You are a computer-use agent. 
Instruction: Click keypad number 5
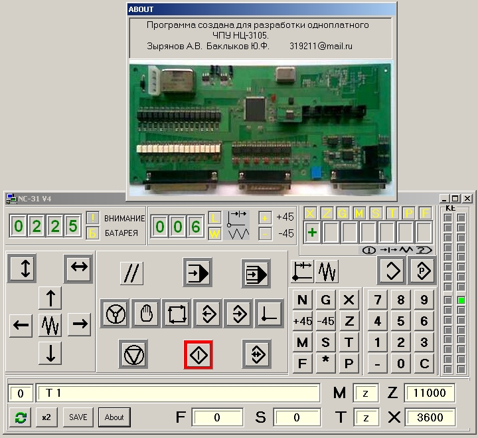coord(400,321)
